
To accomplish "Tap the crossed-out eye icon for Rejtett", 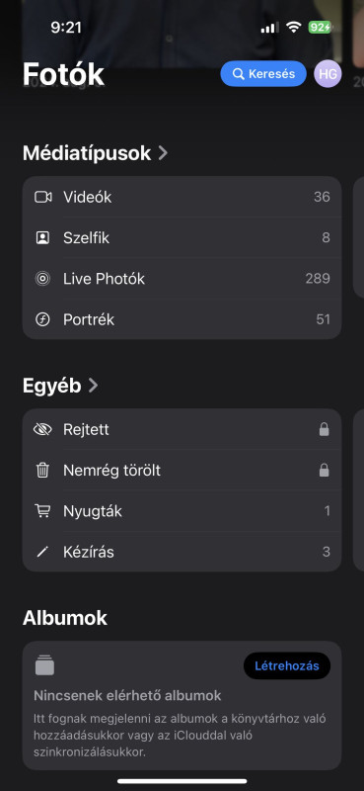I will [42, 429].
